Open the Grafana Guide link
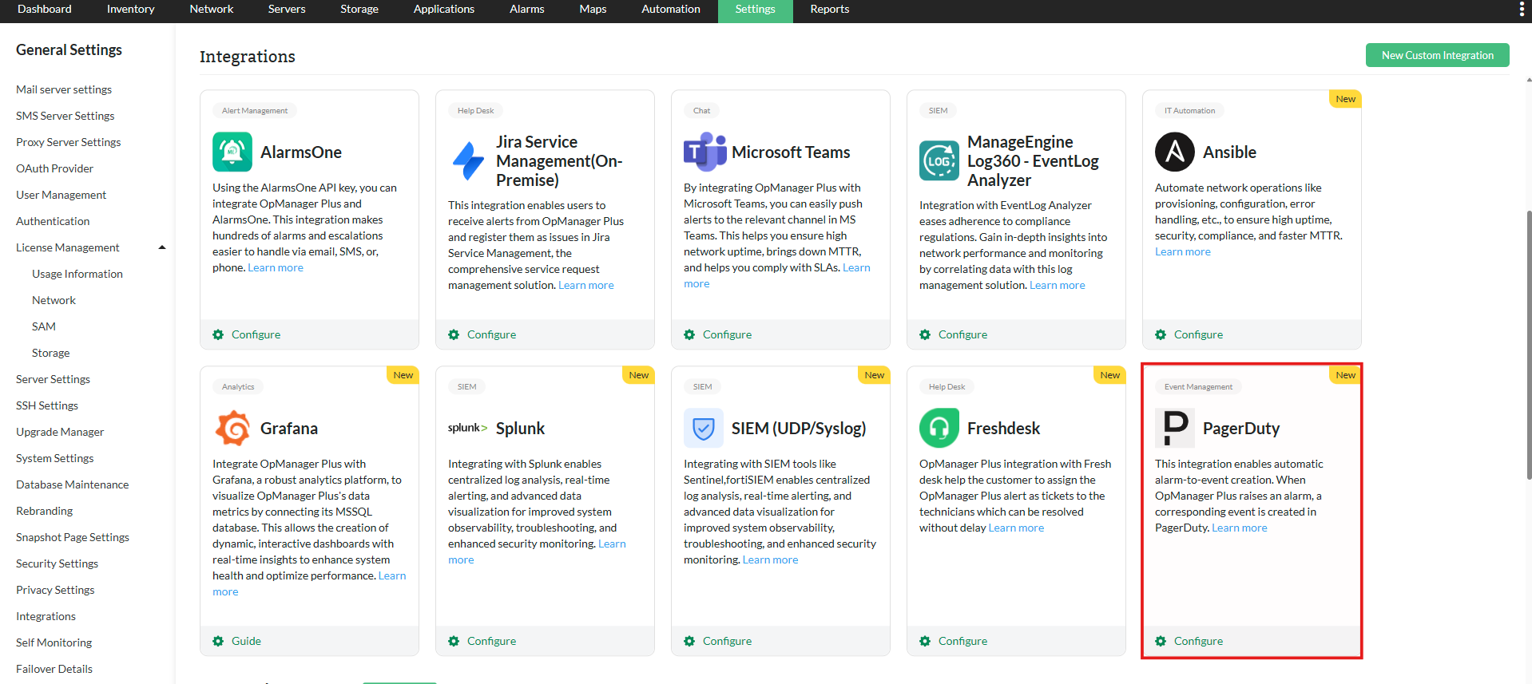1532x684 pixels. pos(246,641)
